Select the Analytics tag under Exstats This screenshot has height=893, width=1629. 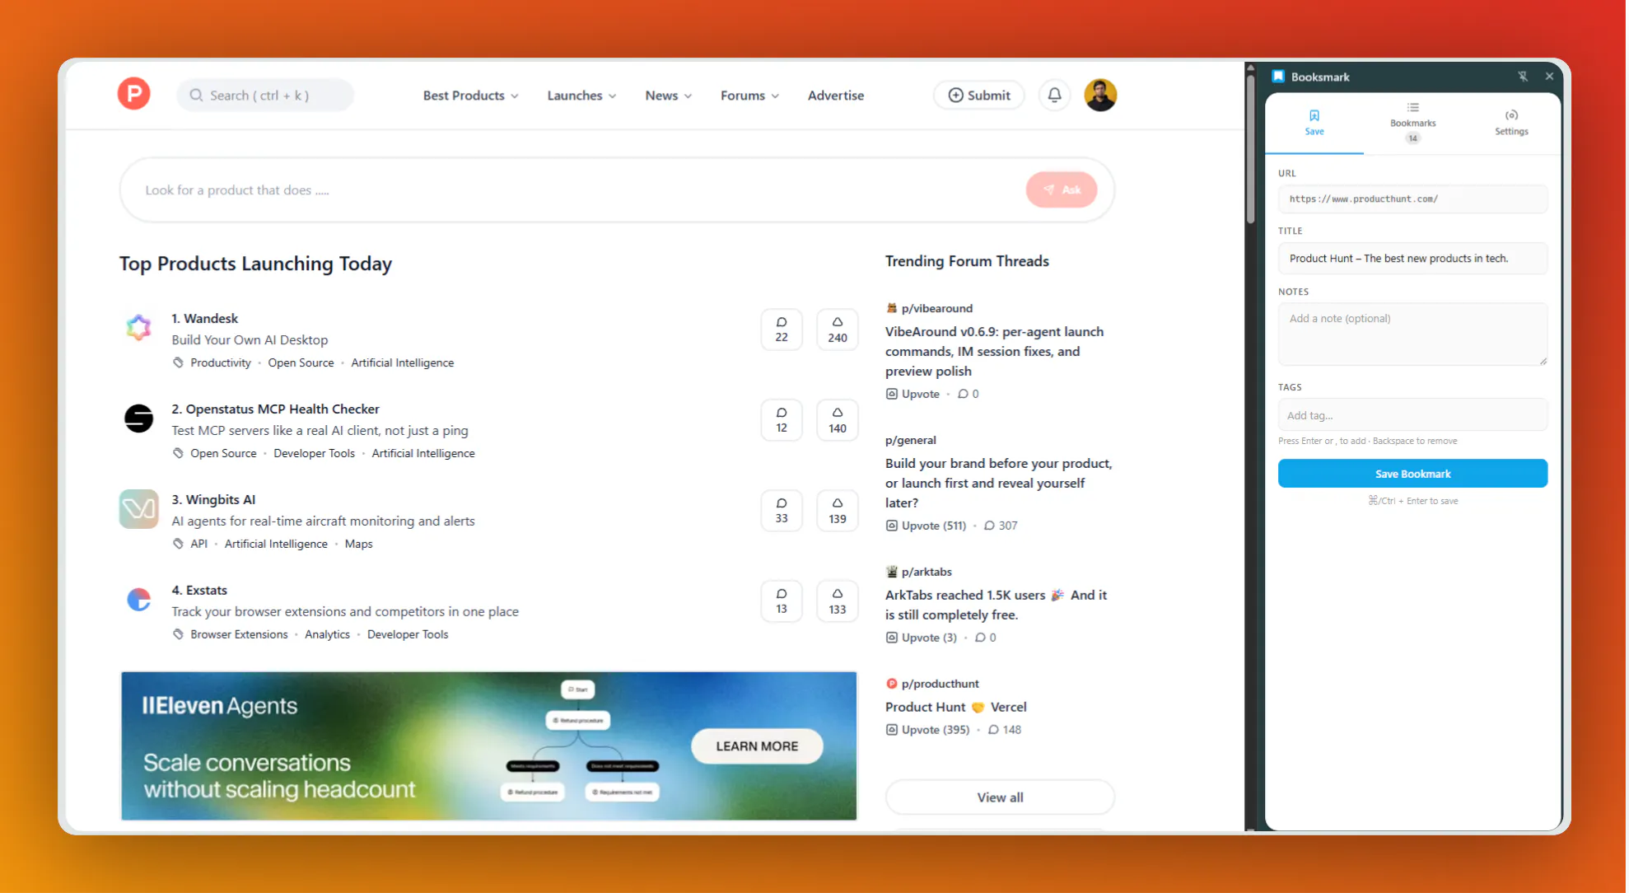pos(327,635)
